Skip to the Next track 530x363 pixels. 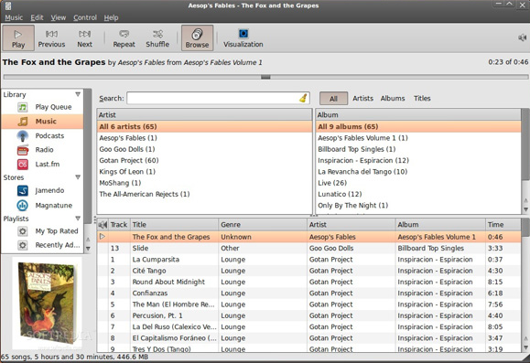point(84,38)
